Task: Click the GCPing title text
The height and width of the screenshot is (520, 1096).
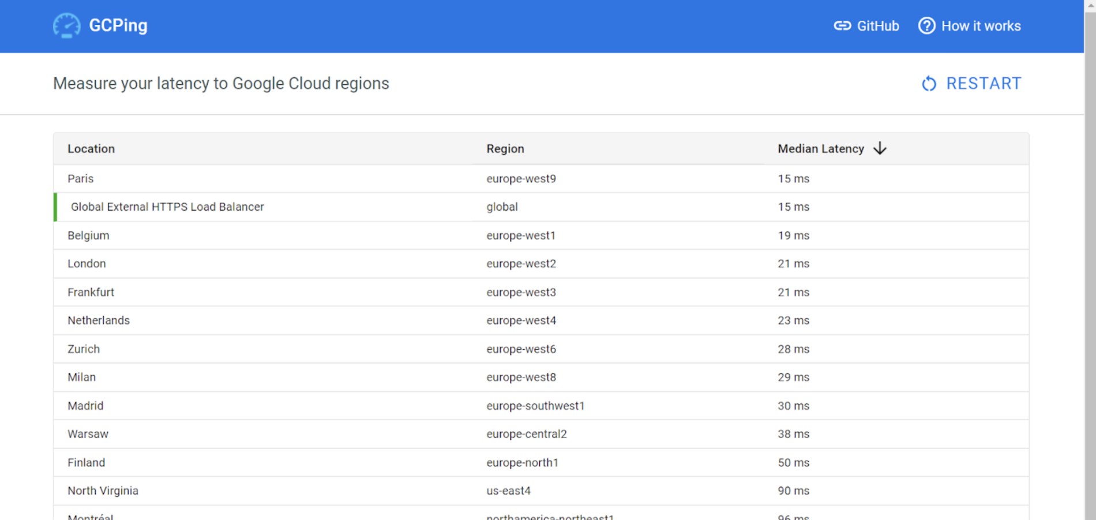Action: click(118, 25)
